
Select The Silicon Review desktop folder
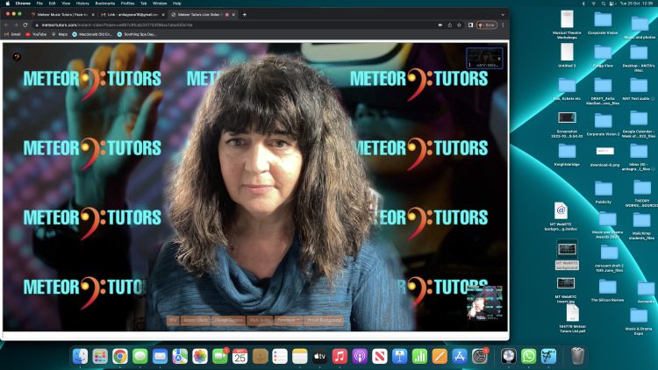(x=607, y=290)
